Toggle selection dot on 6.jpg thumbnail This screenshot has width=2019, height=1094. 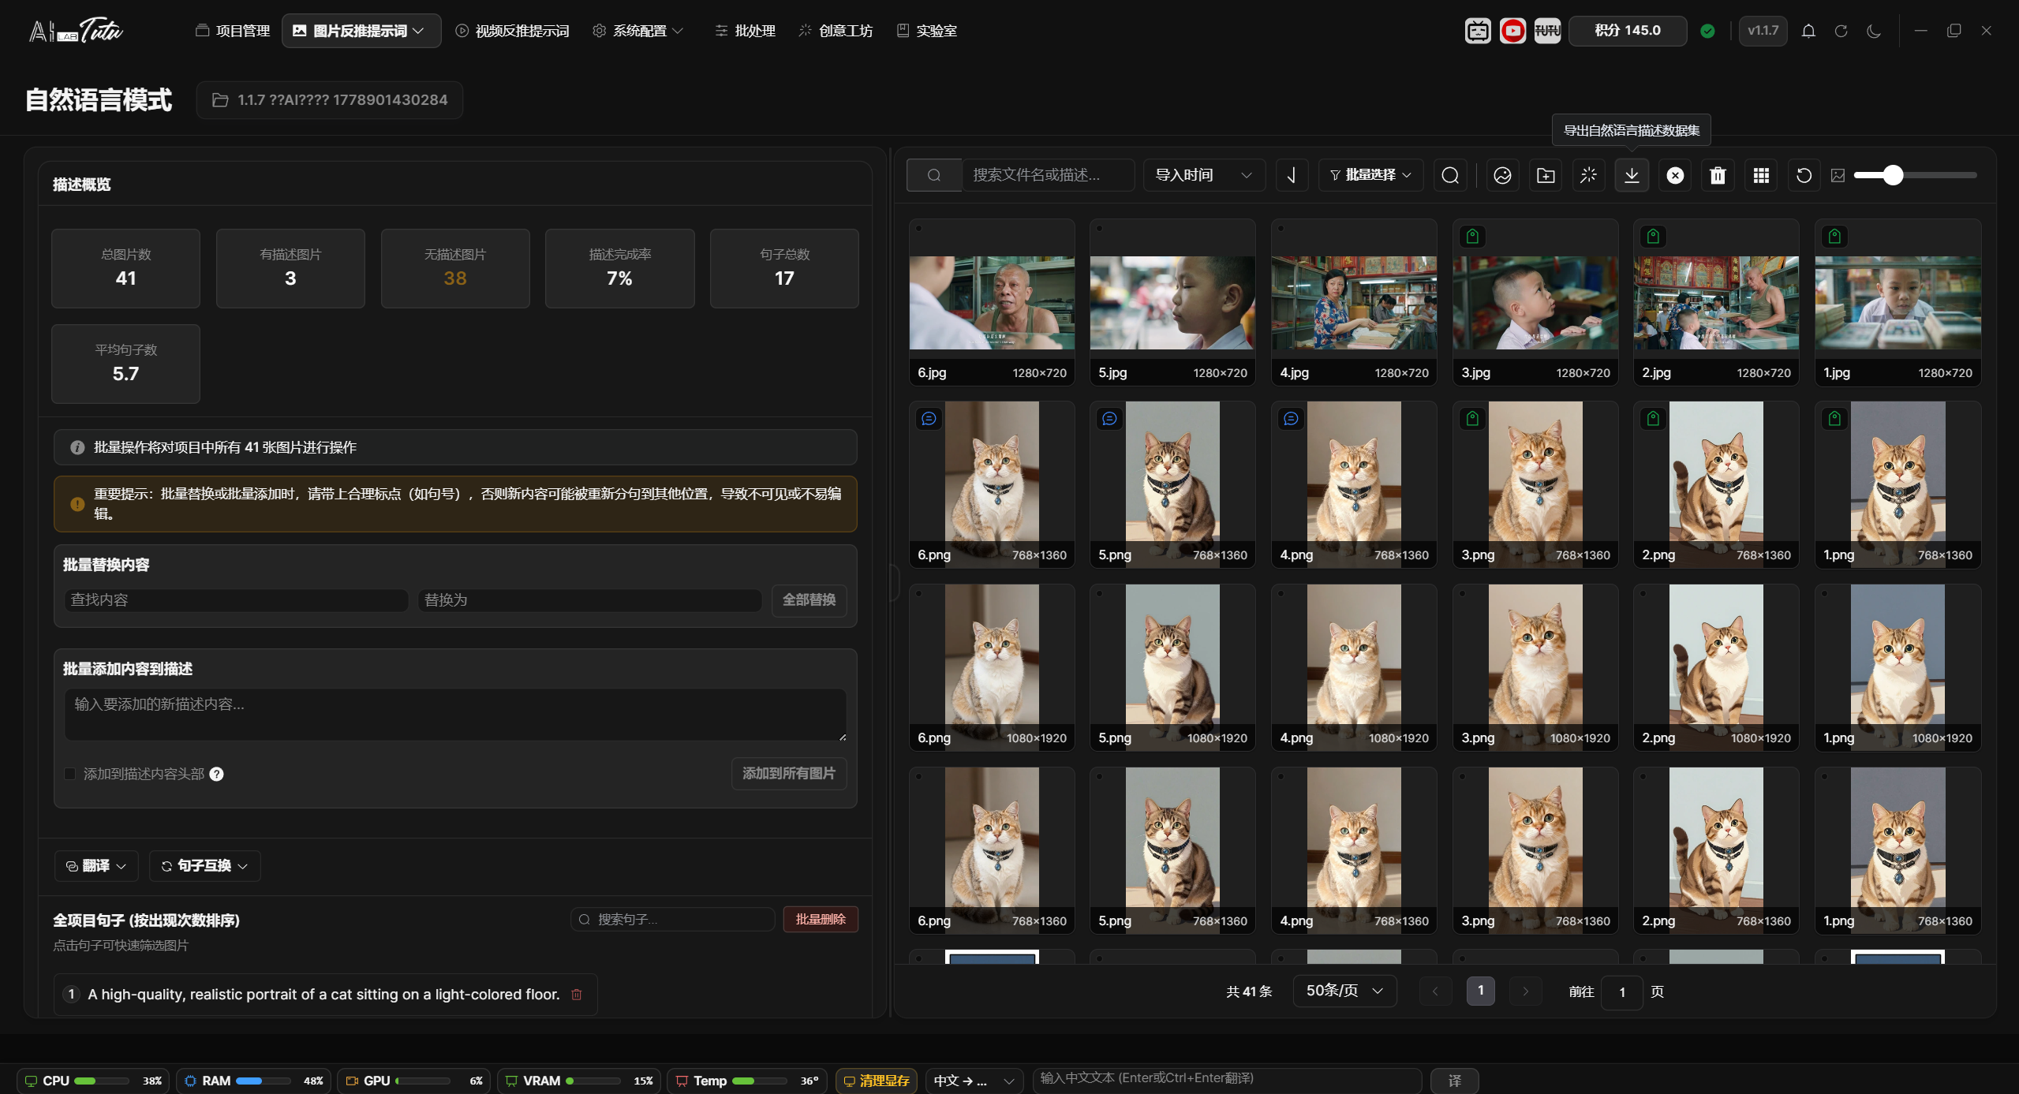(919, 229)
